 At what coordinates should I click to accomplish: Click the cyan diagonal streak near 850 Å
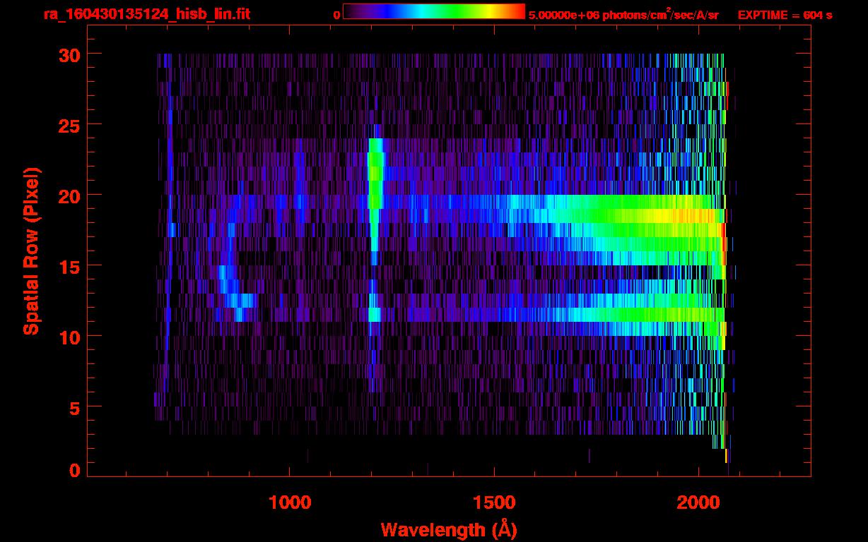[x=228, y=279]
